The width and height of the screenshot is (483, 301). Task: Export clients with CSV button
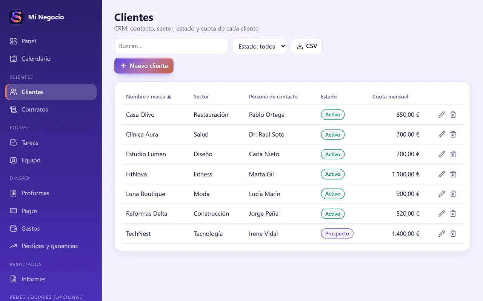tap(307, 46)
